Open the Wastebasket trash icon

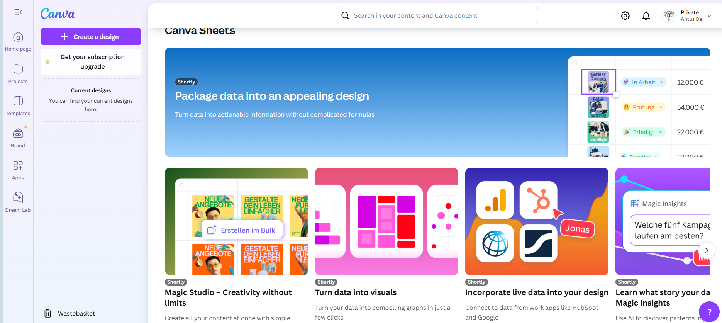click(x=47, y=313)
